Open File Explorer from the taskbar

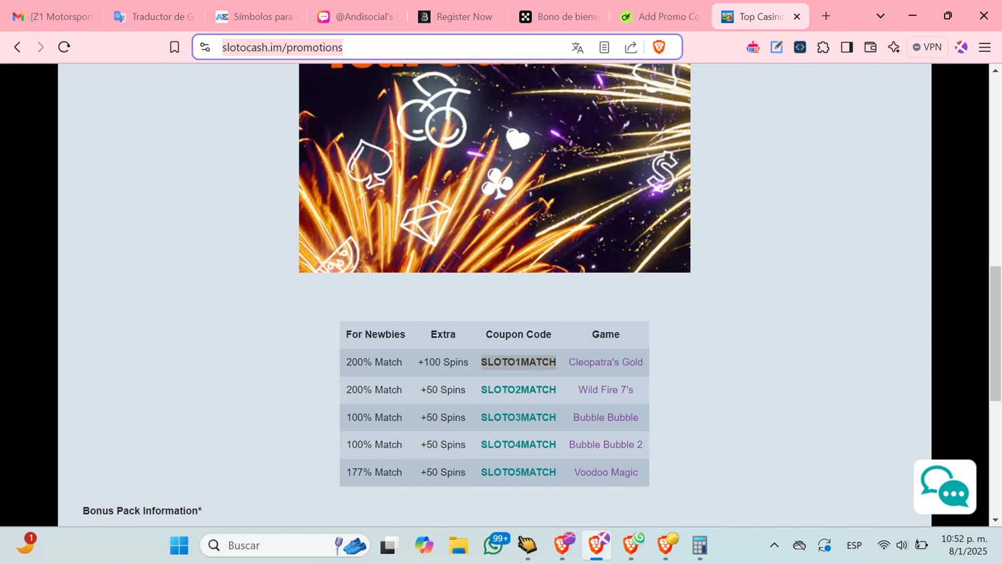[x=458, y=545]
